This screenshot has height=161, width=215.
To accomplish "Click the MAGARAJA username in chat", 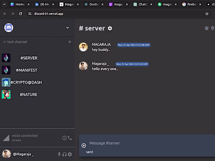I will (x=101, y=45).
